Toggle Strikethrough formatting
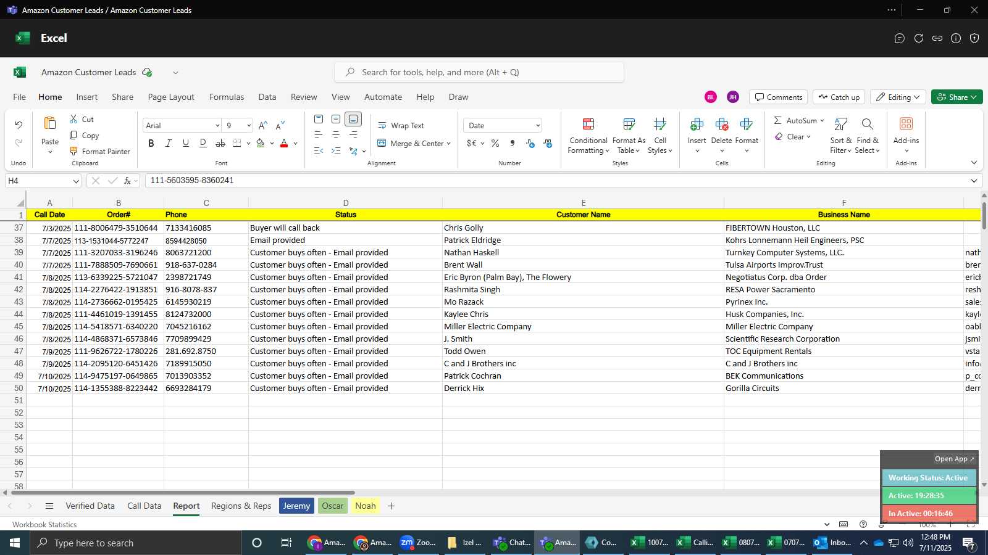This screenshot has width=988, height=555. click(220, 143)
